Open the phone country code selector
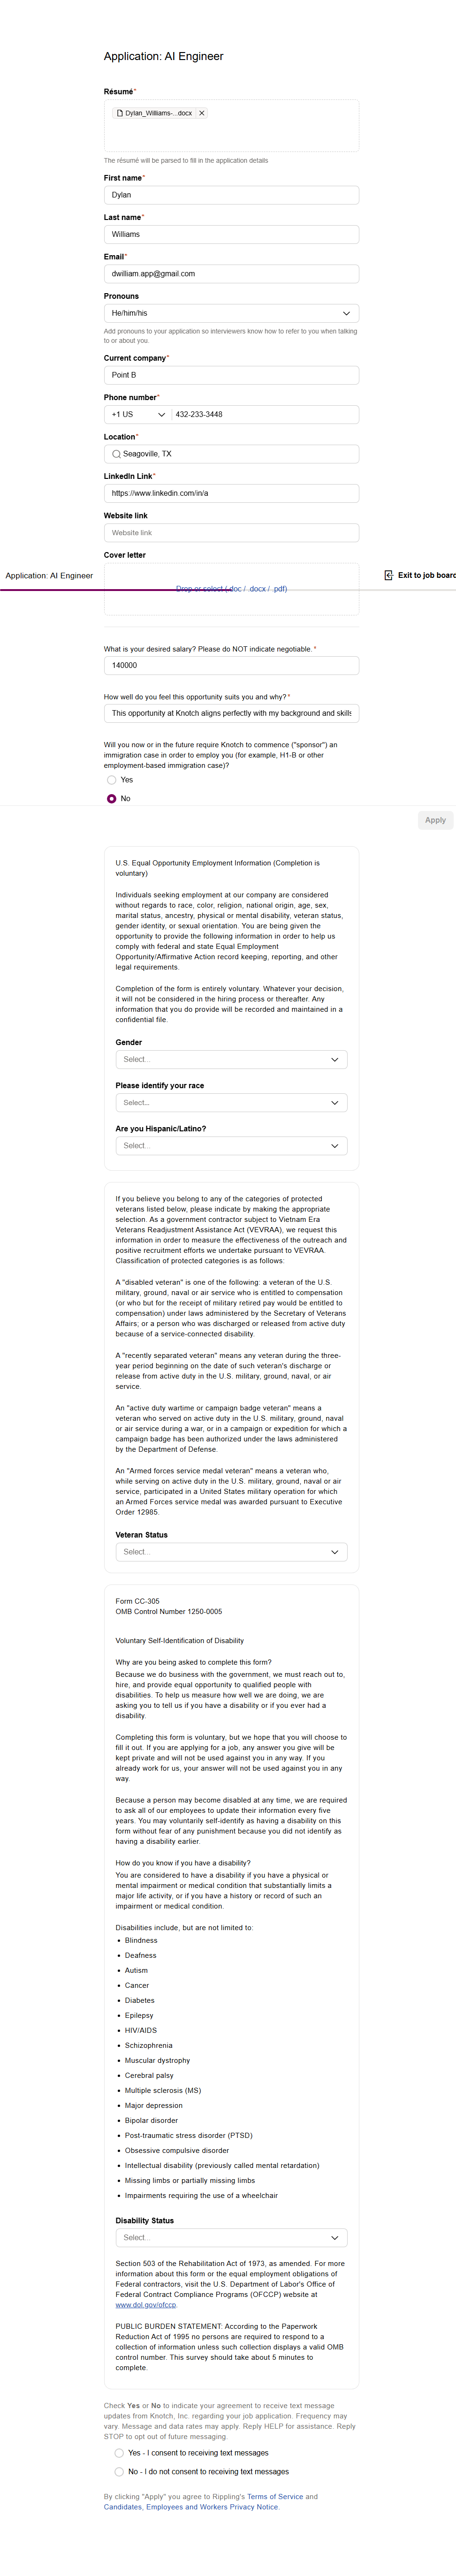Screen dimensions: 456x2576 [138, 414]
